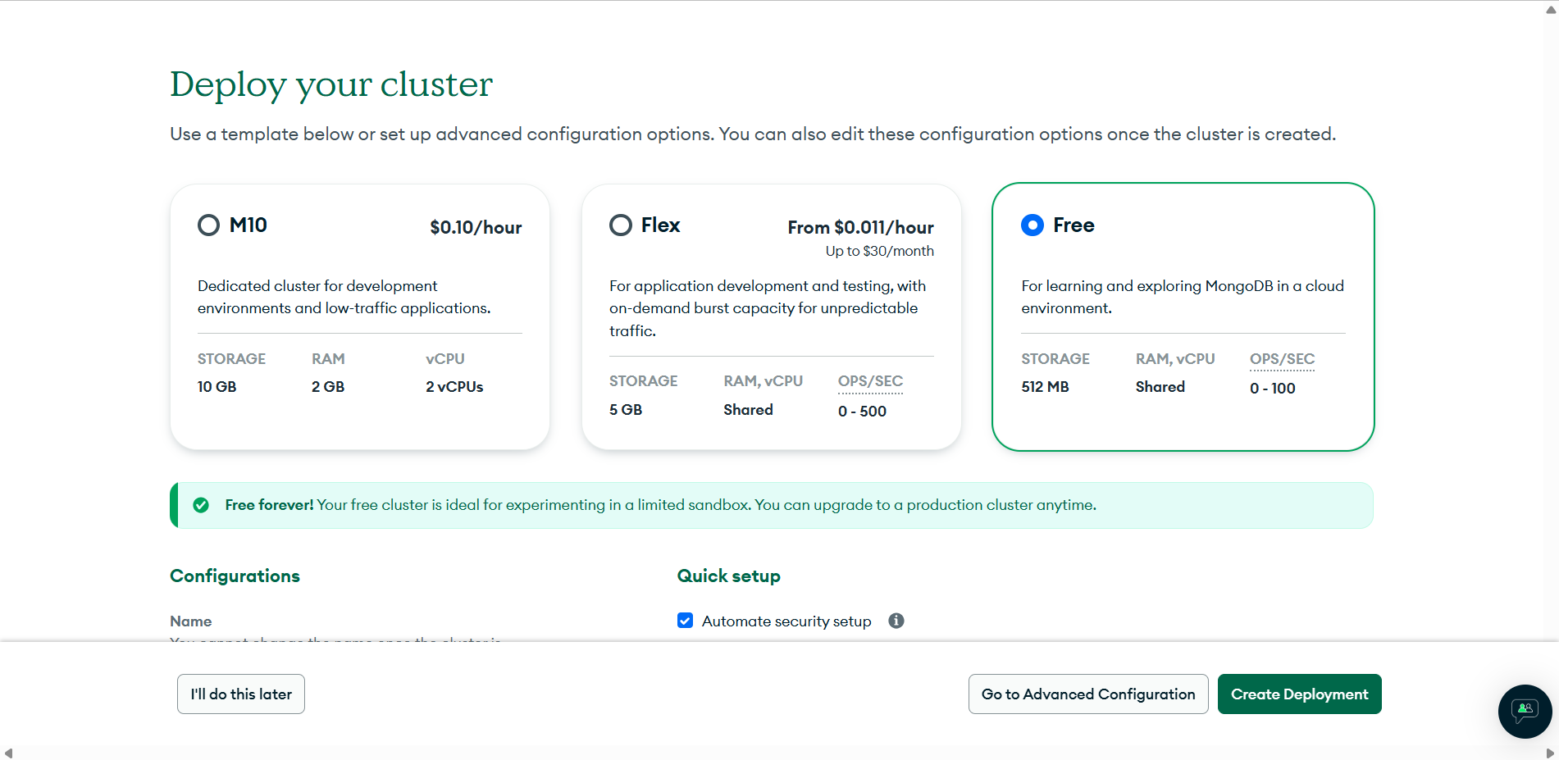This screenshot has width=1559, height=760.
Task: Select the M10 cluster radio button
Action: point(209,225)
